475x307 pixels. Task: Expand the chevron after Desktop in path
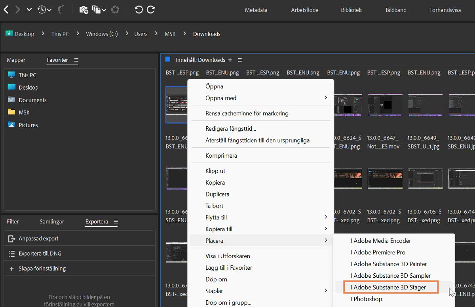click(x=43, y=34)
